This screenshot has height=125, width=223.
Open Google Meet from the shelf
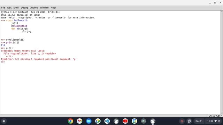point(98,121)
